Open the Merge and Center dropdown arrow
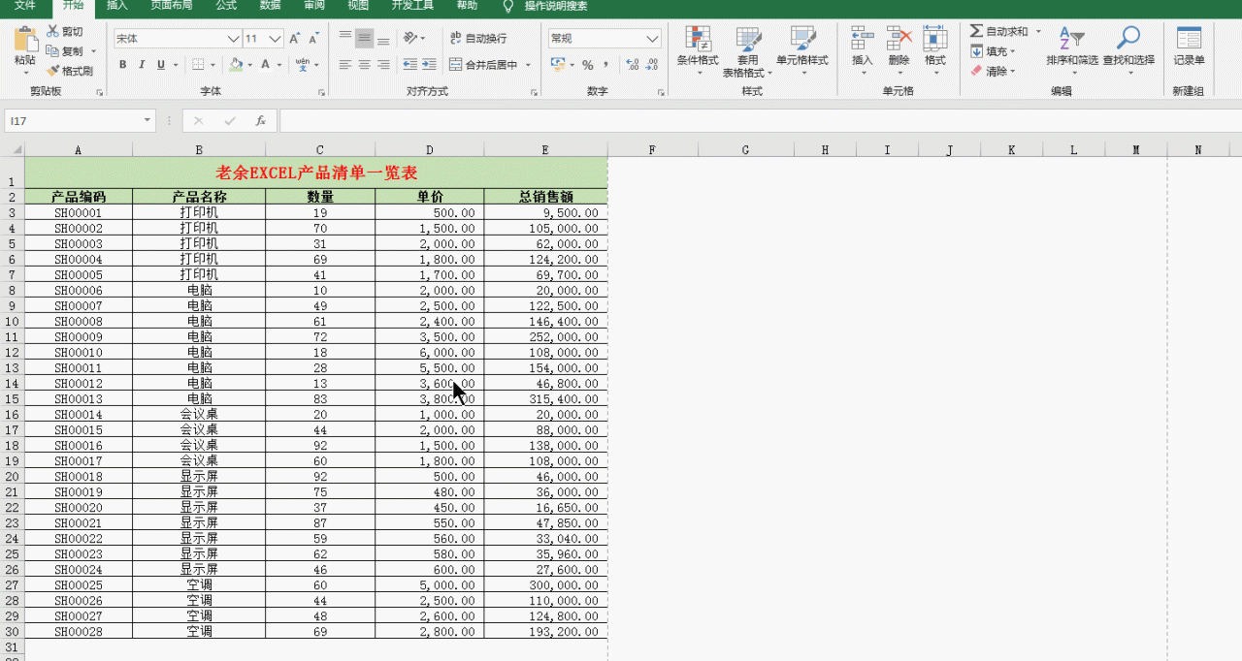The image size is (1242, 661). click(x=529, y=65)
